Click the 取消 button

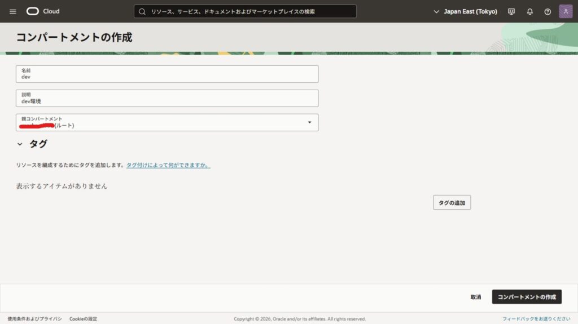pos(476,297)
